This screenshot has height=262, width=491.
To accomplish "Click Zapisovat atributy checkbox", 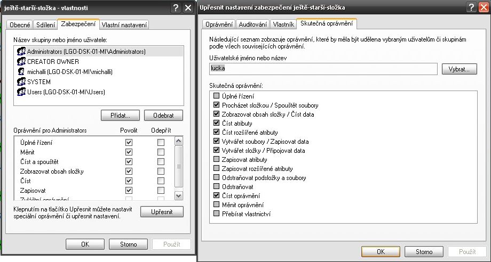I will [216, 159].
